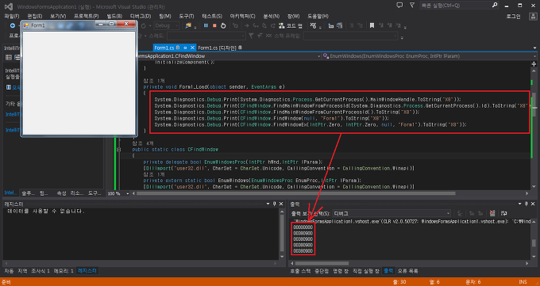Click the INS indicator in status bar
Viewport: 540px width, 286px height.
tap(523, 282)
